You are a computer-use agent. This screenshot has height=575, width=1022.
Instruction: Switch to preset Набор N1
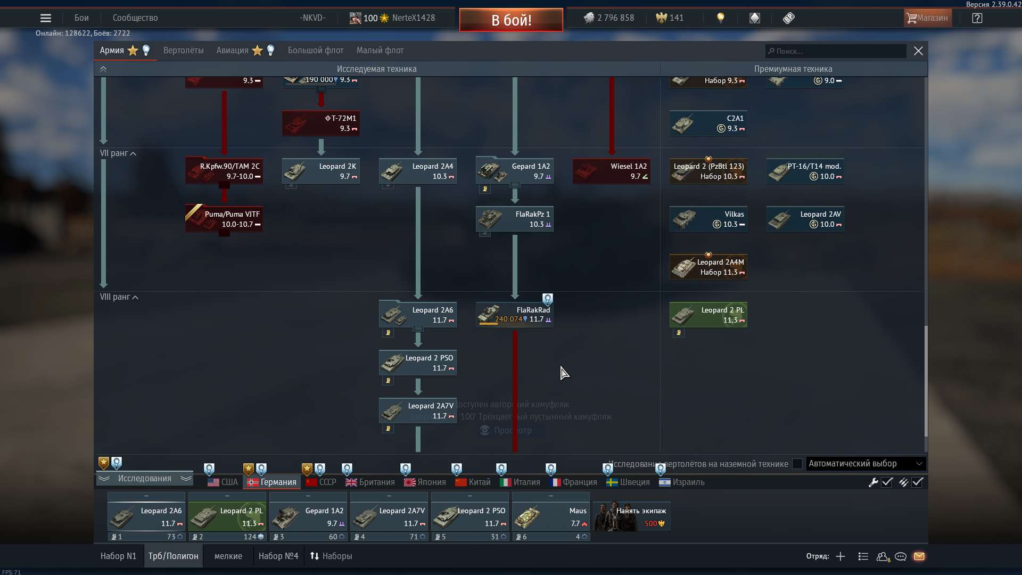118,556
